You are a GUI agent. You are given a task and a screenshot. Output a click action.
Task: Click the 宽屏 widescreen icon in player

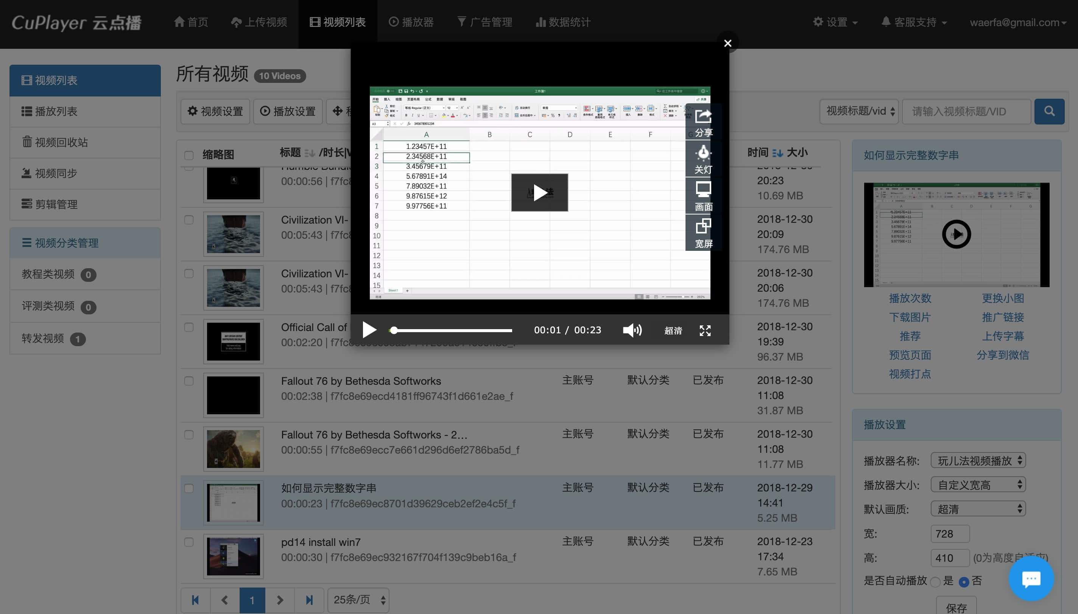tap(703, 233)
